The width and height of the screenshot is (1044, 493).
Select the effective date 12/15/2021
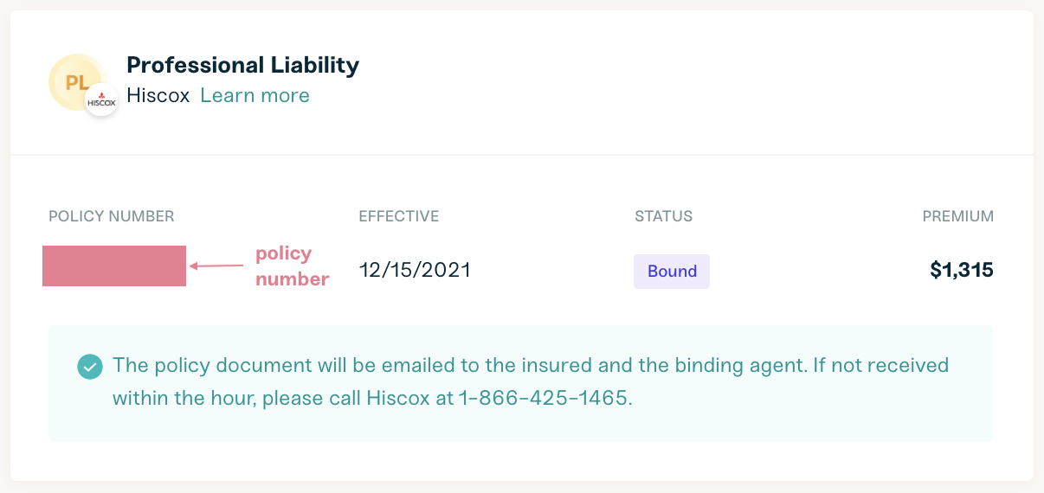pyautogui.click(x=415, y=271)
